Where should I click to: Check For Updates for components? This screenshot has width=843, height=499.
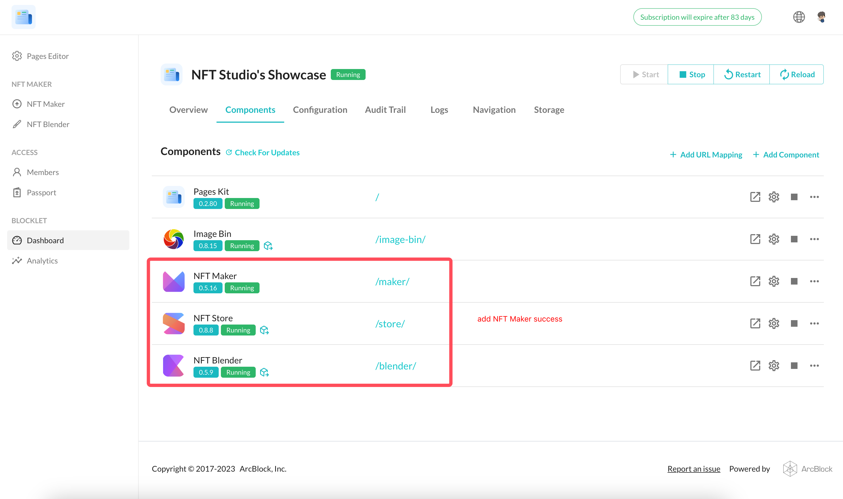[x=263, y=153]
